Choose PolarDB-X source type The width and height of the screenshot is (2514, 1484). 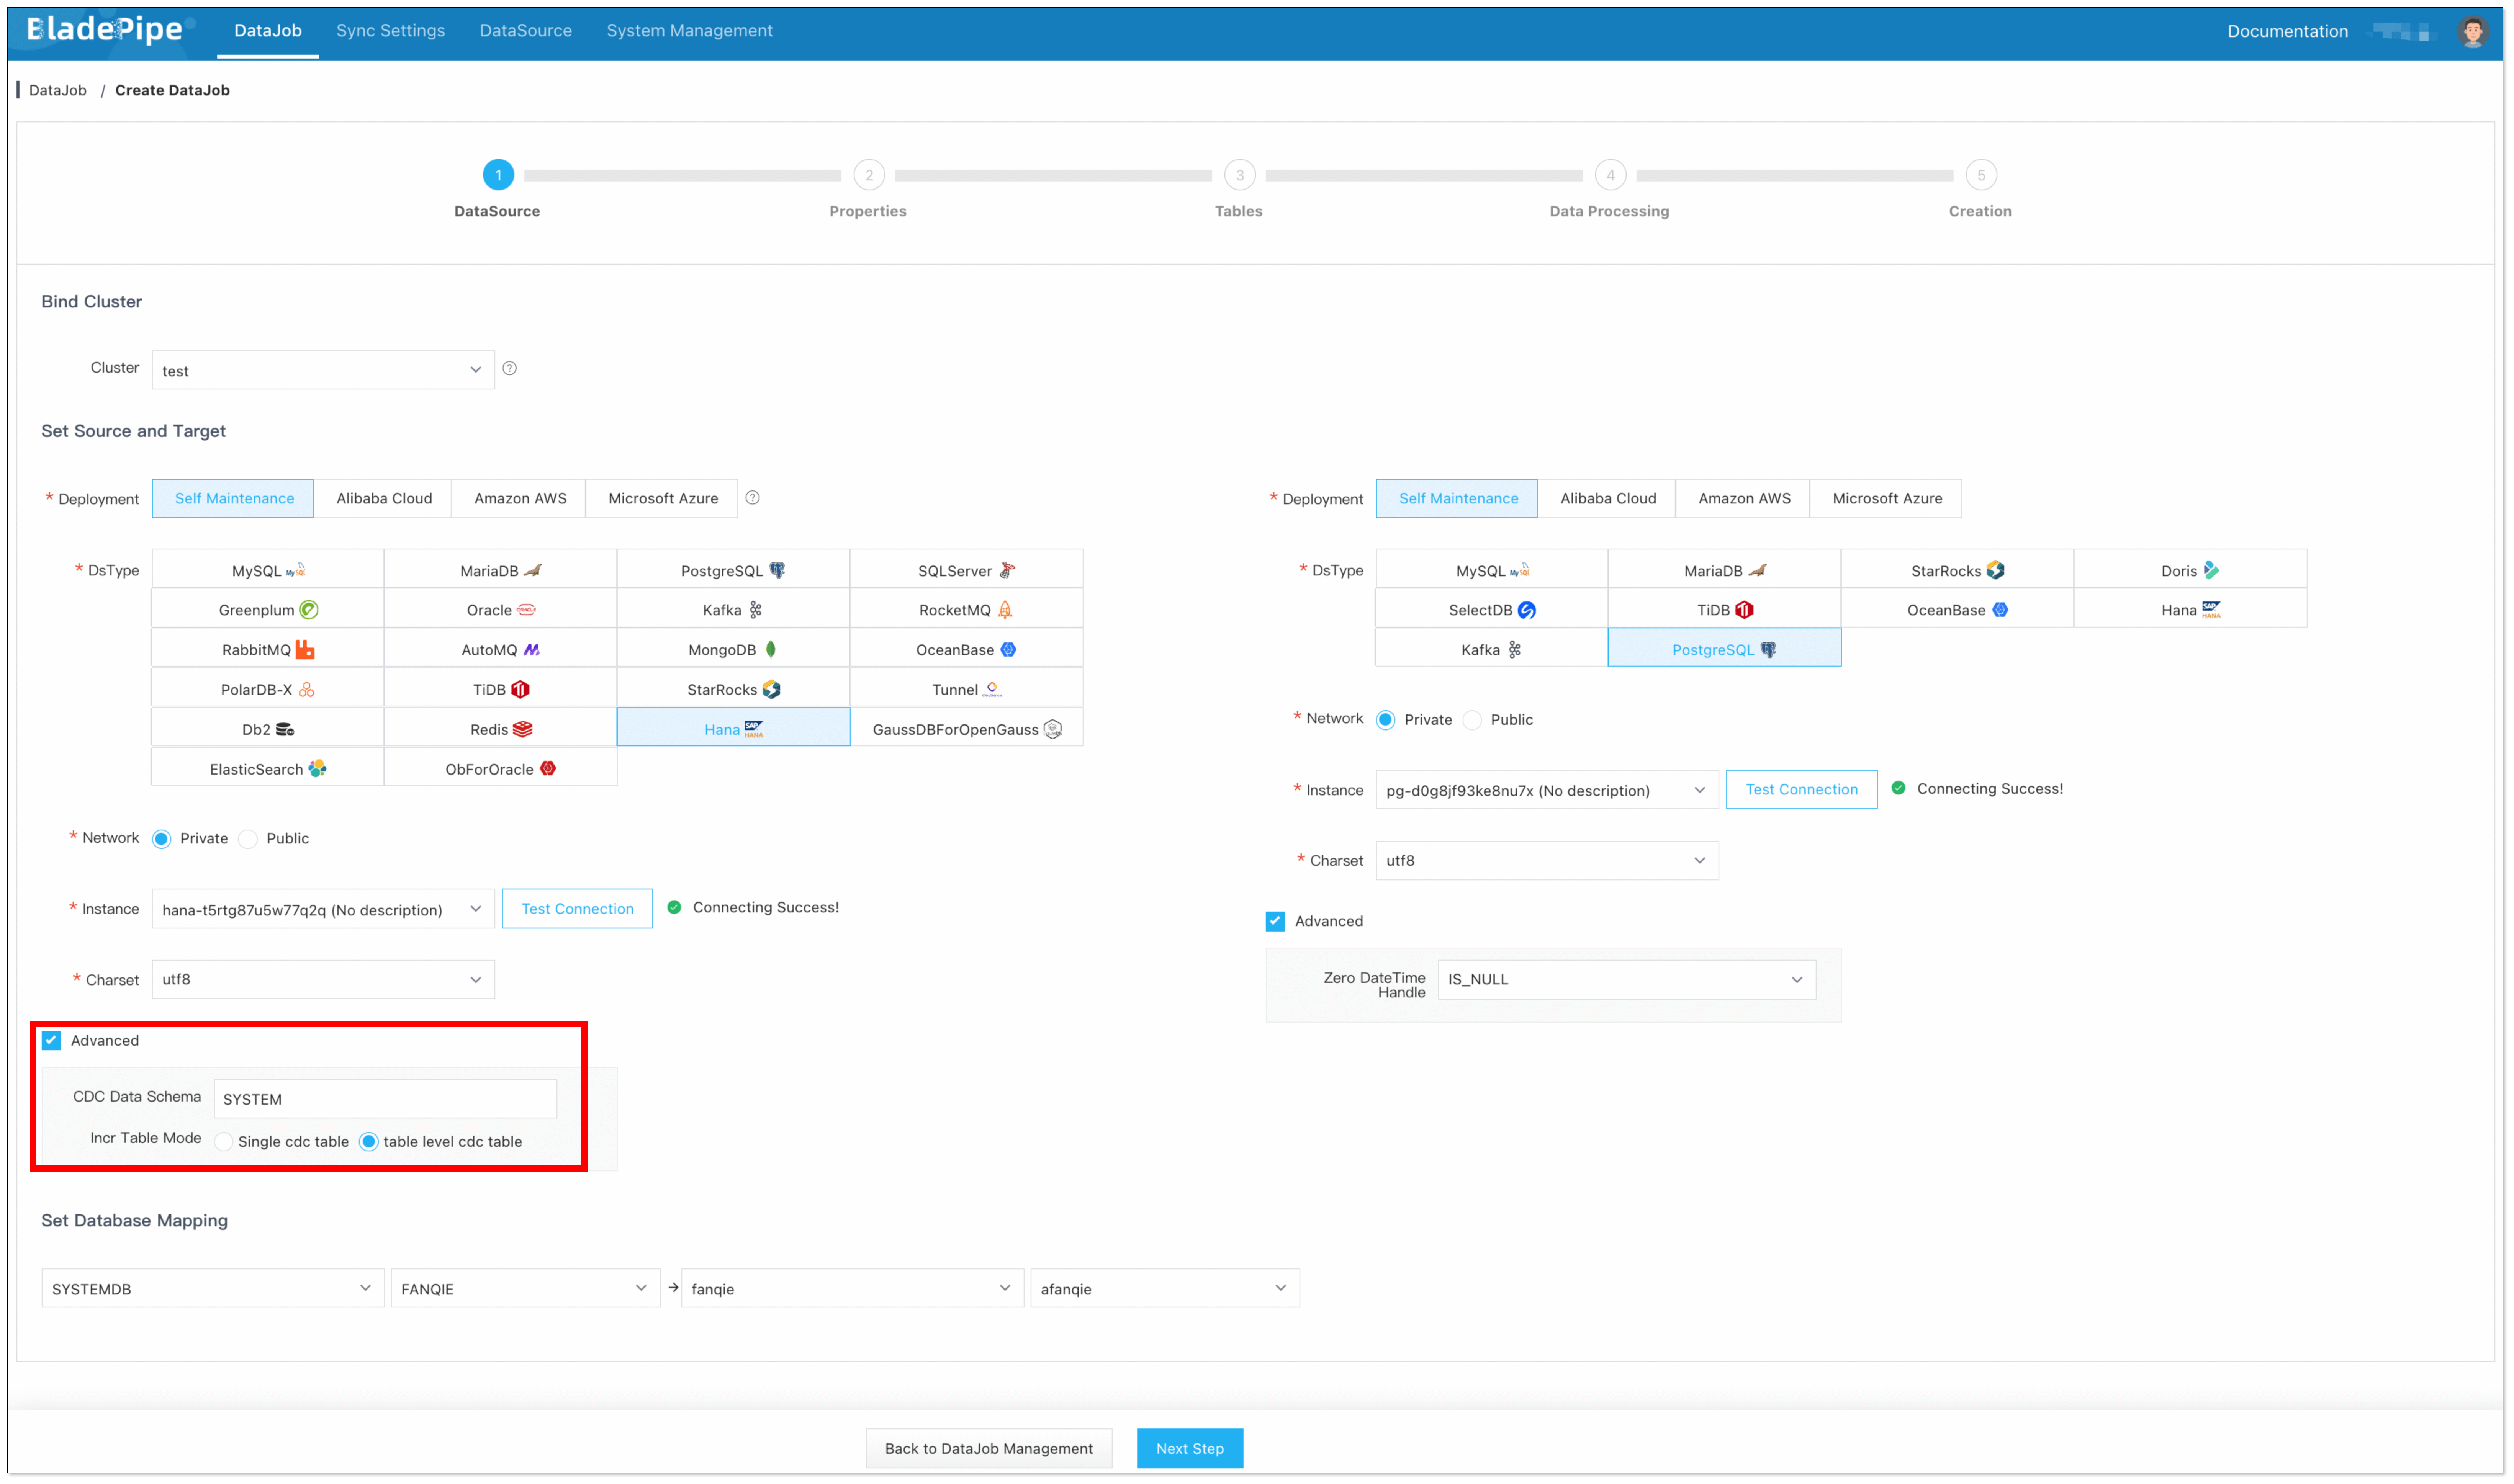click(268, 690)
